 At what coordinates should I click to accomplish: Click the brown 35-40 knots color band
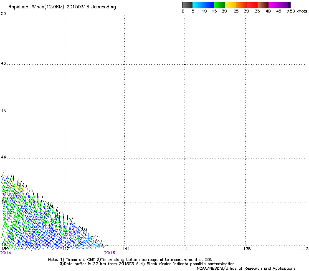pyautogui.click(x=263, y=5)
